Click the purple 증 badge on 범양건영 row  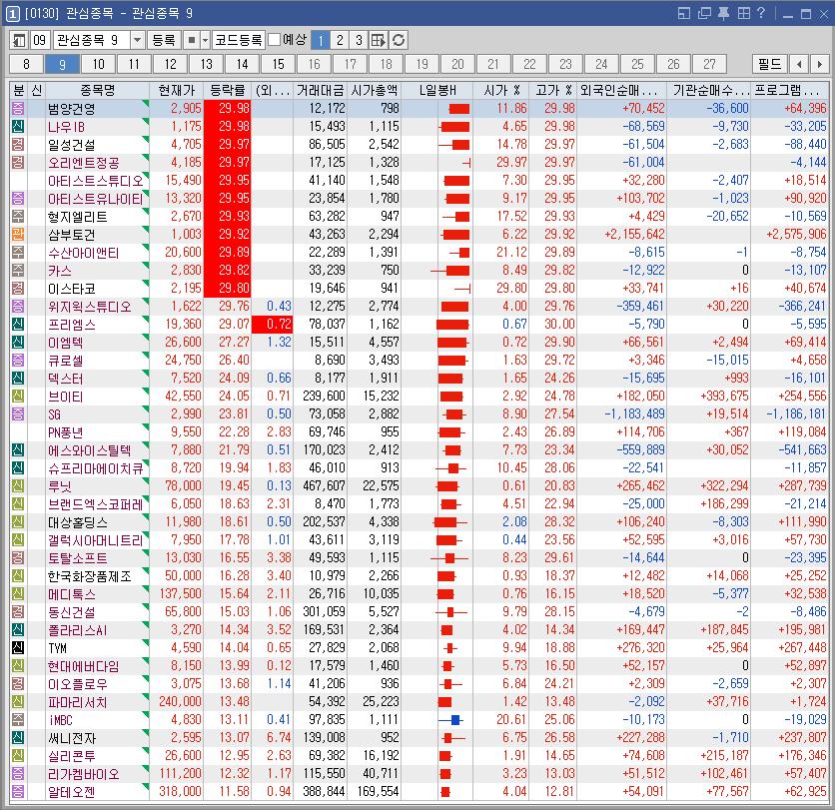tap(18, 109)
